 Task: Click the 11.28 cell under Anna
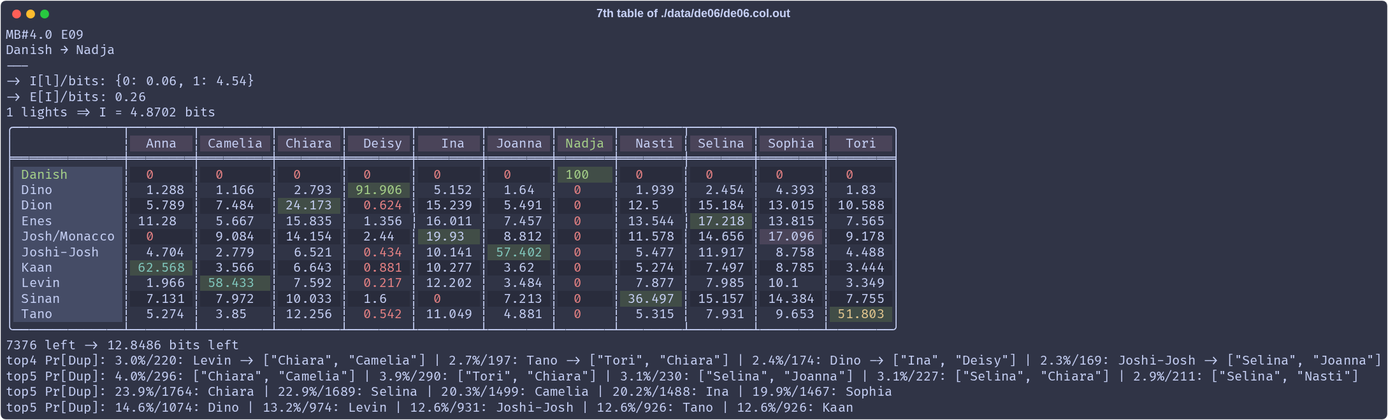157,221
